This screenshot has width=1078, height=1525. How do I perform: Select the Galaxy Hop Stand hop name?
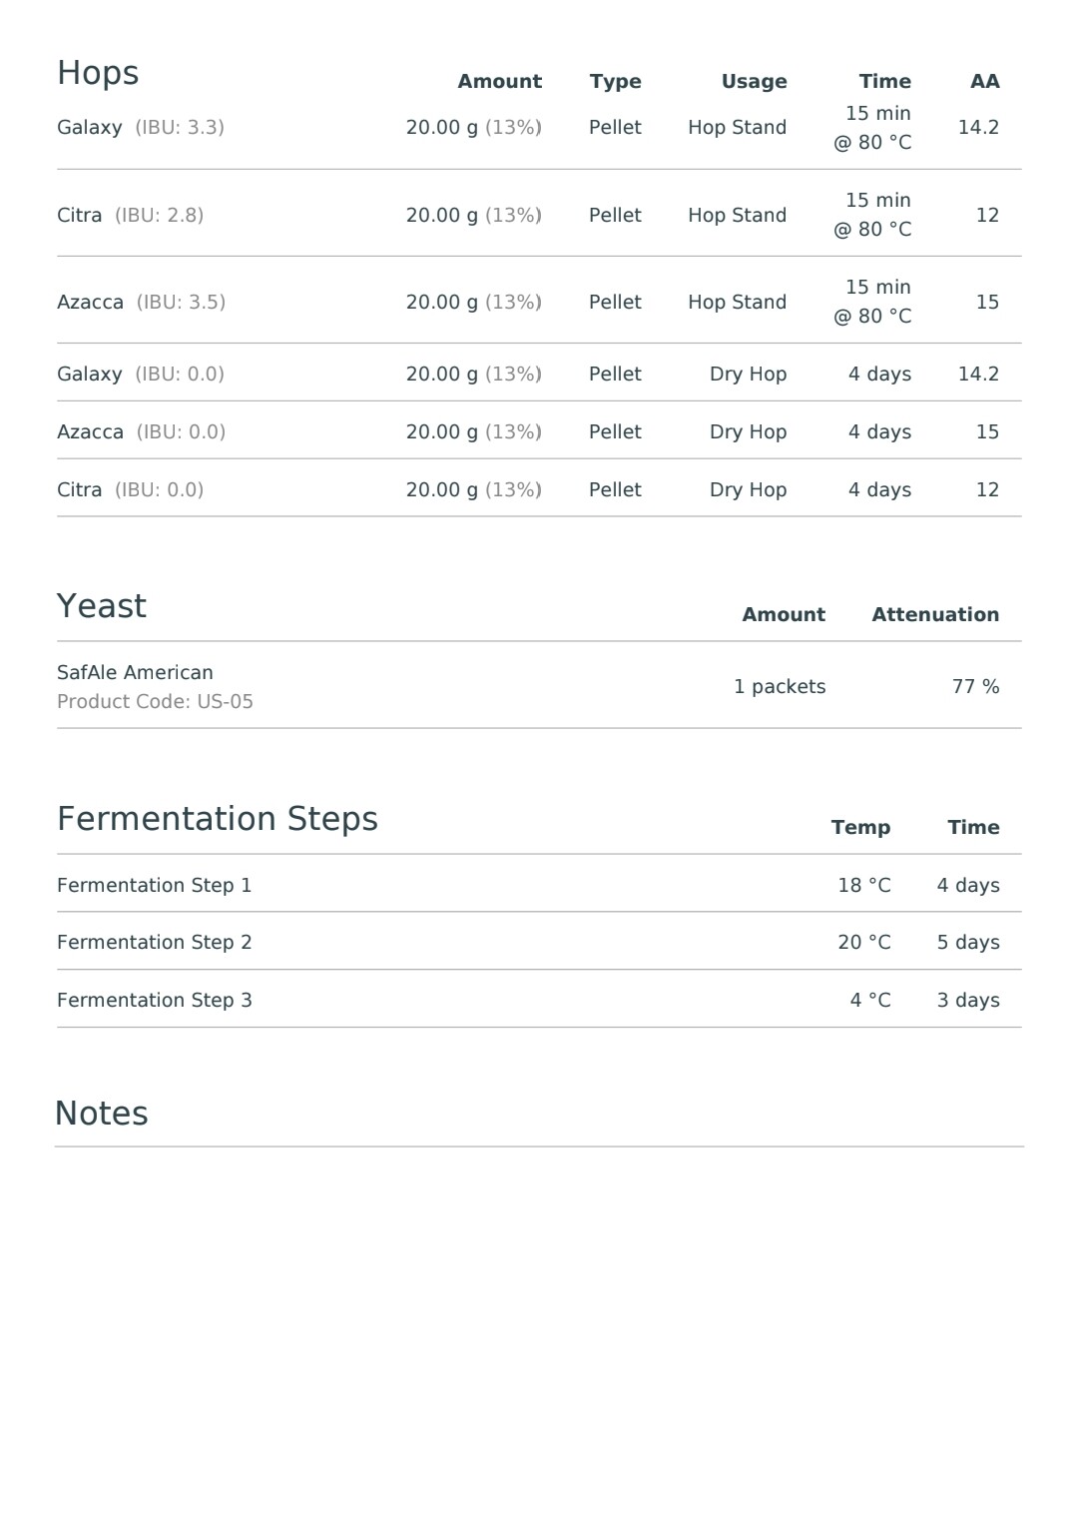point(89,128)
